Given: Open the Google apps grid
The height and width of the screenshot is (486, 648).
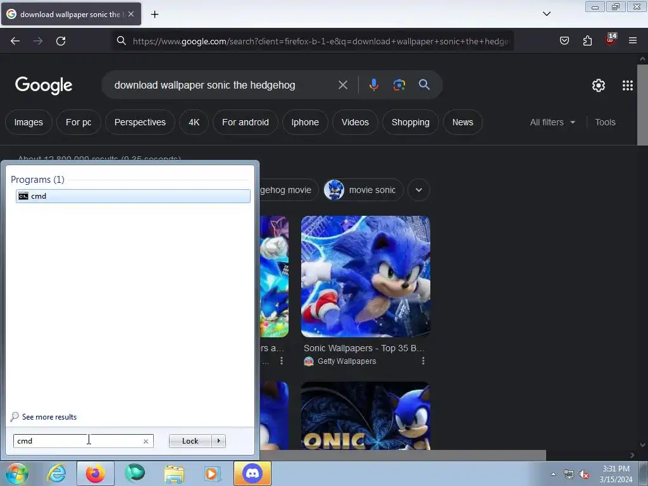Looking at the screenshot, I should 627,85.
